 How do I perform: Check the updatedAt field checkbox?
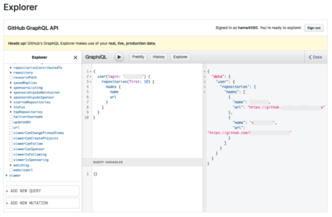(11, 122)
